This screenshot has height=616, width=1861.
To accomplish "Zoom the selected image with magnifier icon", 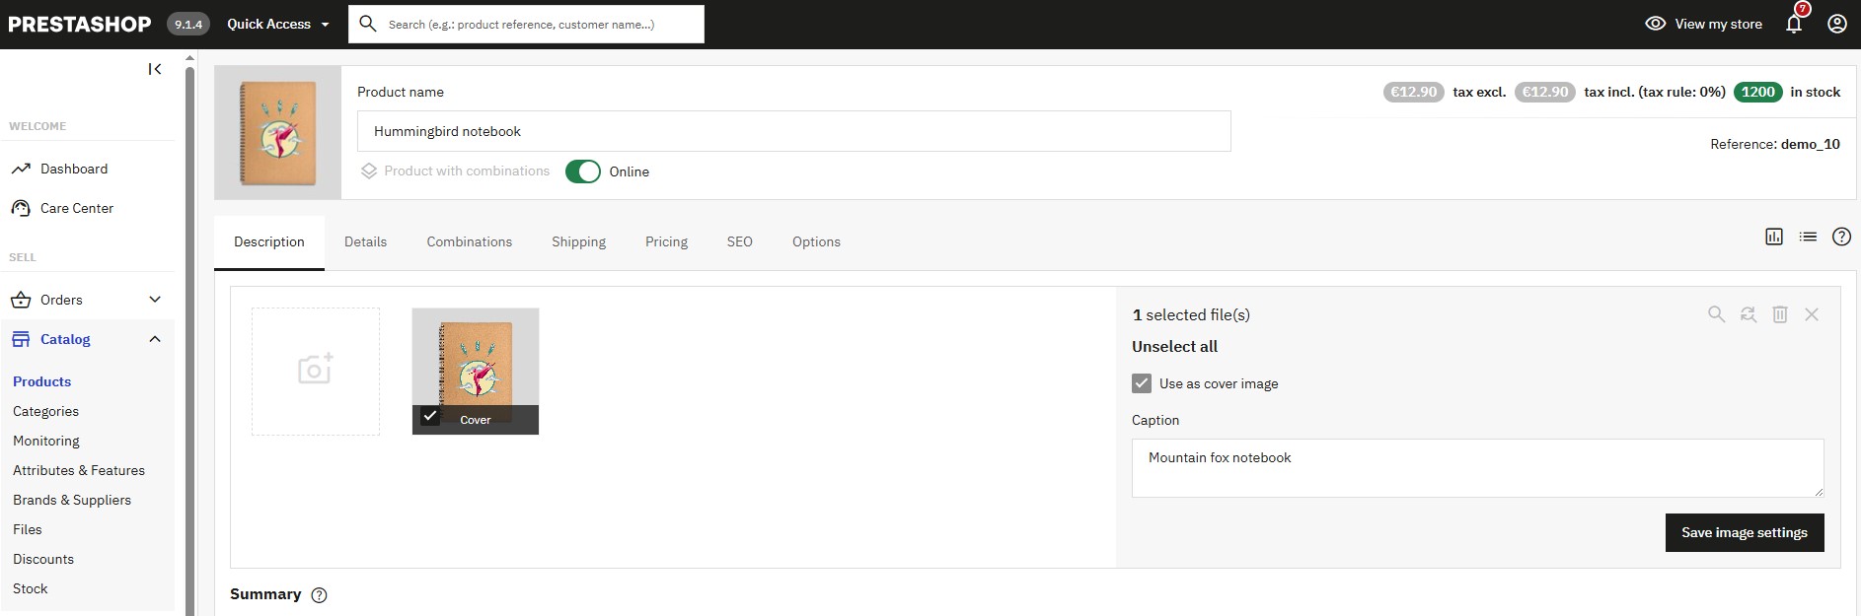I will pos(1717,314).
